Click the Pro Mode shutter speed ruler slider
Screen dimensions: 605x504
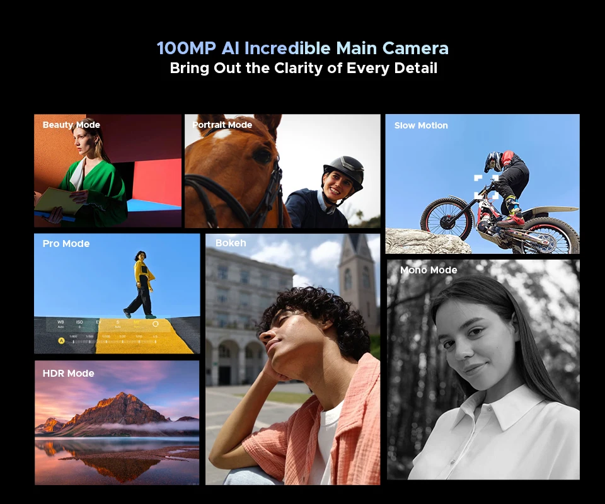113,341
